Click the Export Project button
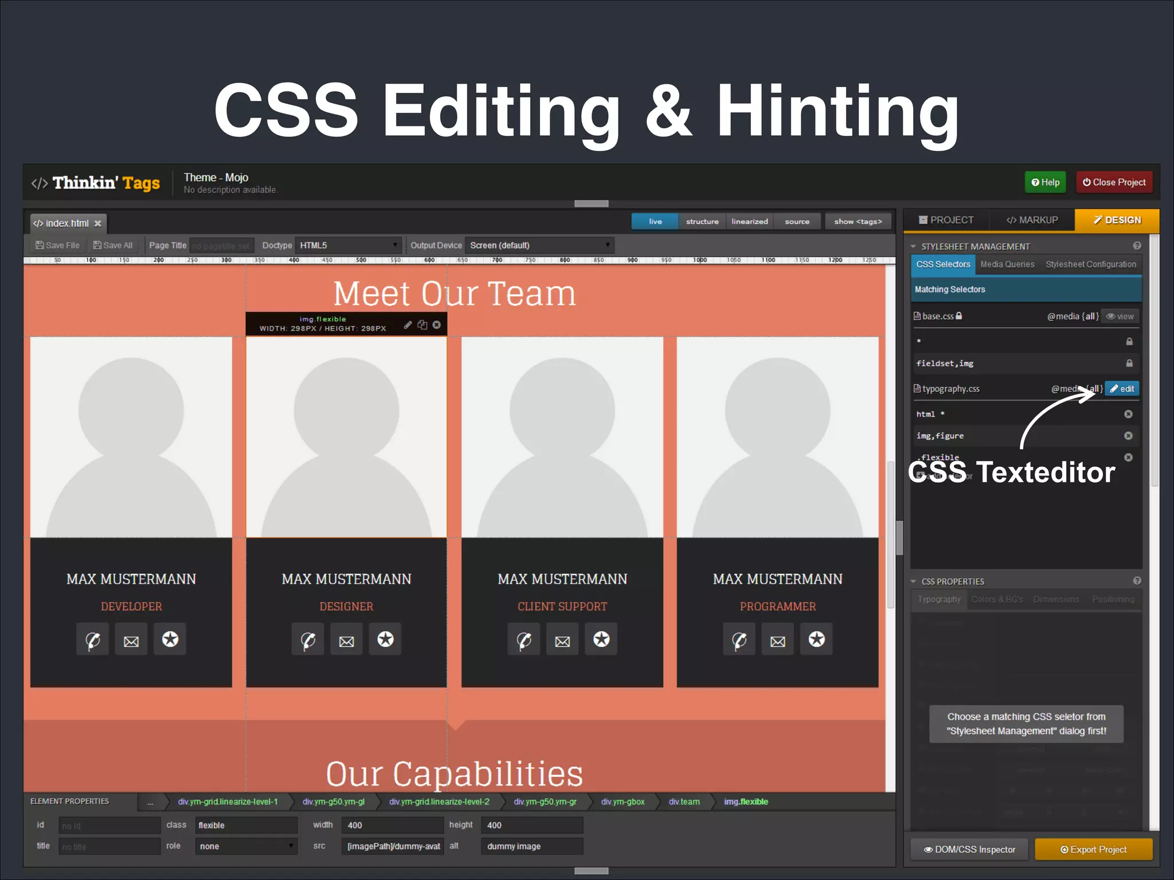 [x=1094, y=849]
